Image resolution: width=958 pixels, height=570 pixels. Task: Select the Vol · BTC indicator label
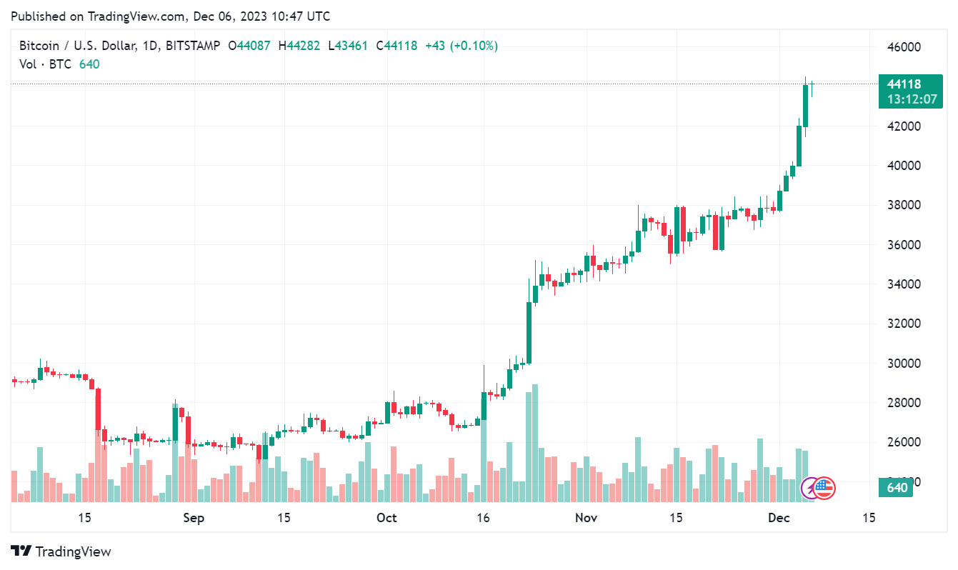[45, 64]
